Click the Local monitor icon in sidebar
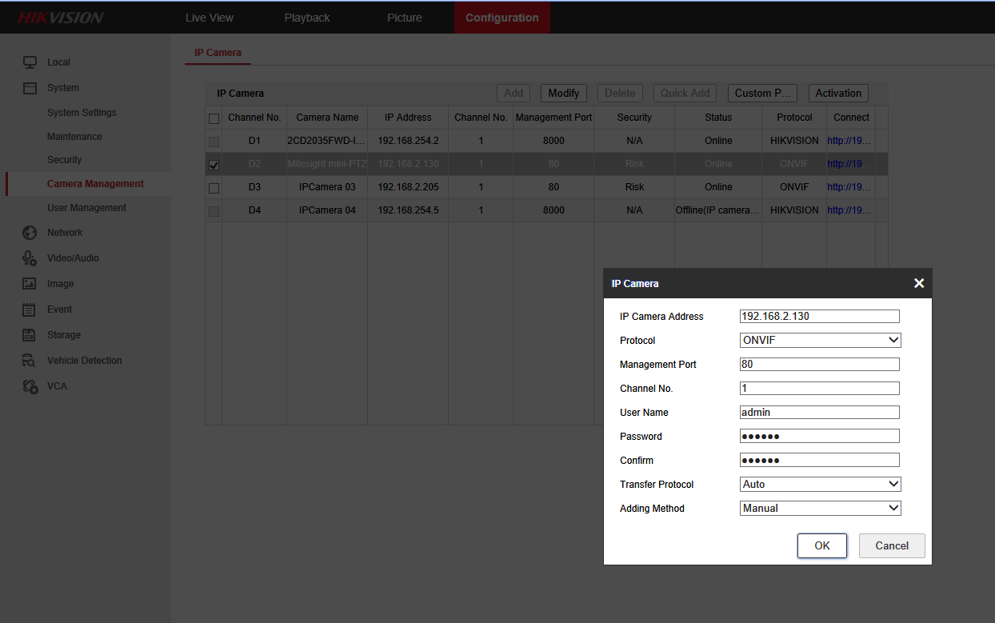This screenshot has height=623, width=995. tap(30, 62)
